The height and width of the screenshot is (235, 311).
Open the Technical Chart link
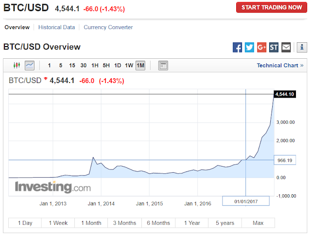(x=280, y=66)
